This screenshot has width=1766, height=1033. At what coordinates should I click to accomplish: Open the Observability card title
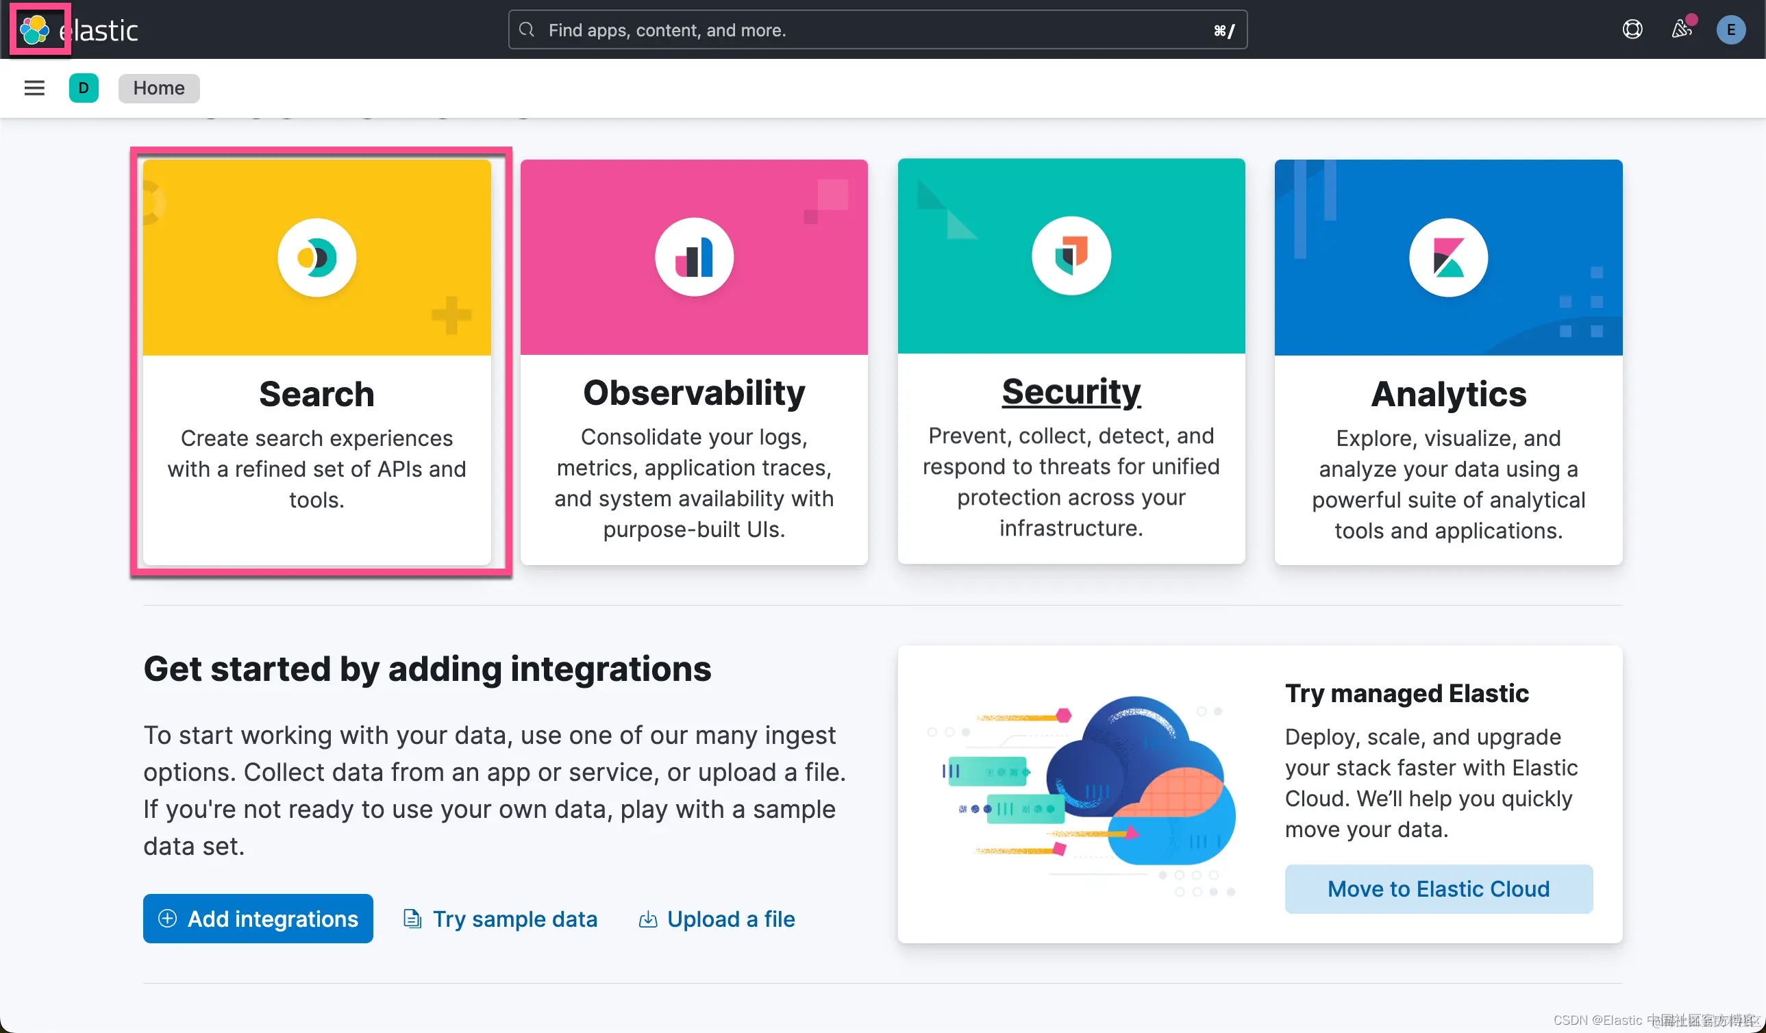694,393
